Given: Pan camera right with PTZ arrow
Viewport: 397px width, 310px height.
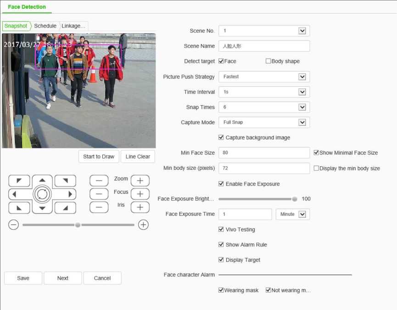Looking at the screenshot, I should [70, 194].
